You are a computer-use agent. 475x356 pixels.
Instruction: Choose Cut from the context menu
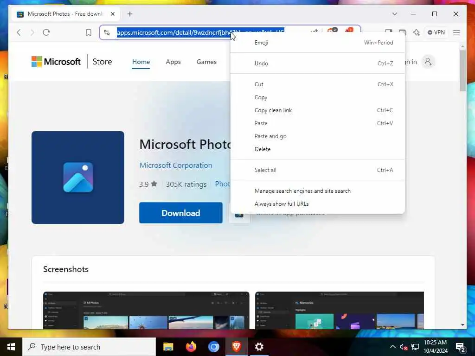coord(317,84)
